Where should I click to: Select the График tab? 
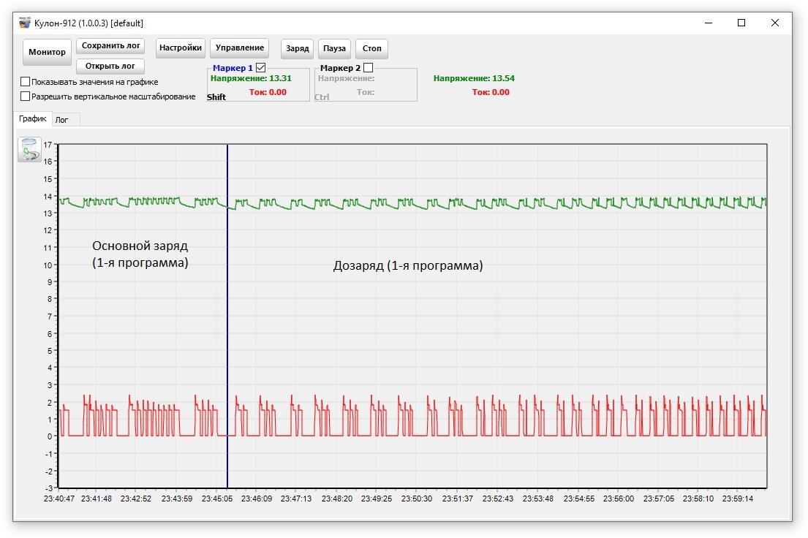click(33, 119)
